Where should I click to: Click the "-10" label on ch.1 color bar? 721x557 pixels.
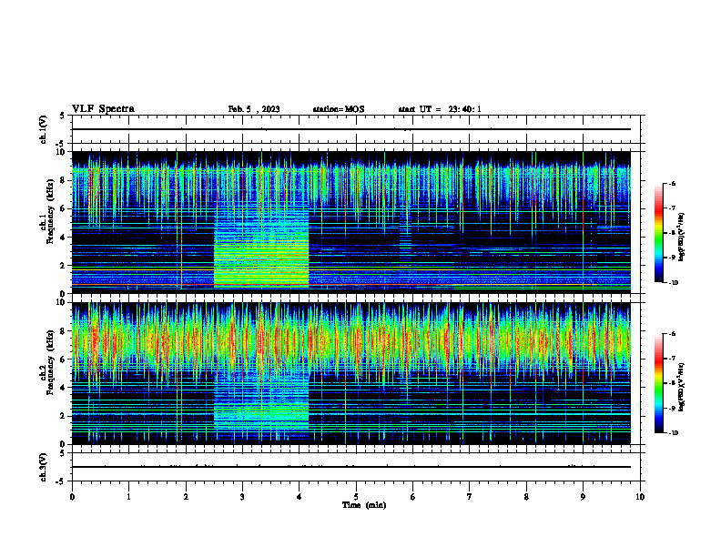(673, 282)
